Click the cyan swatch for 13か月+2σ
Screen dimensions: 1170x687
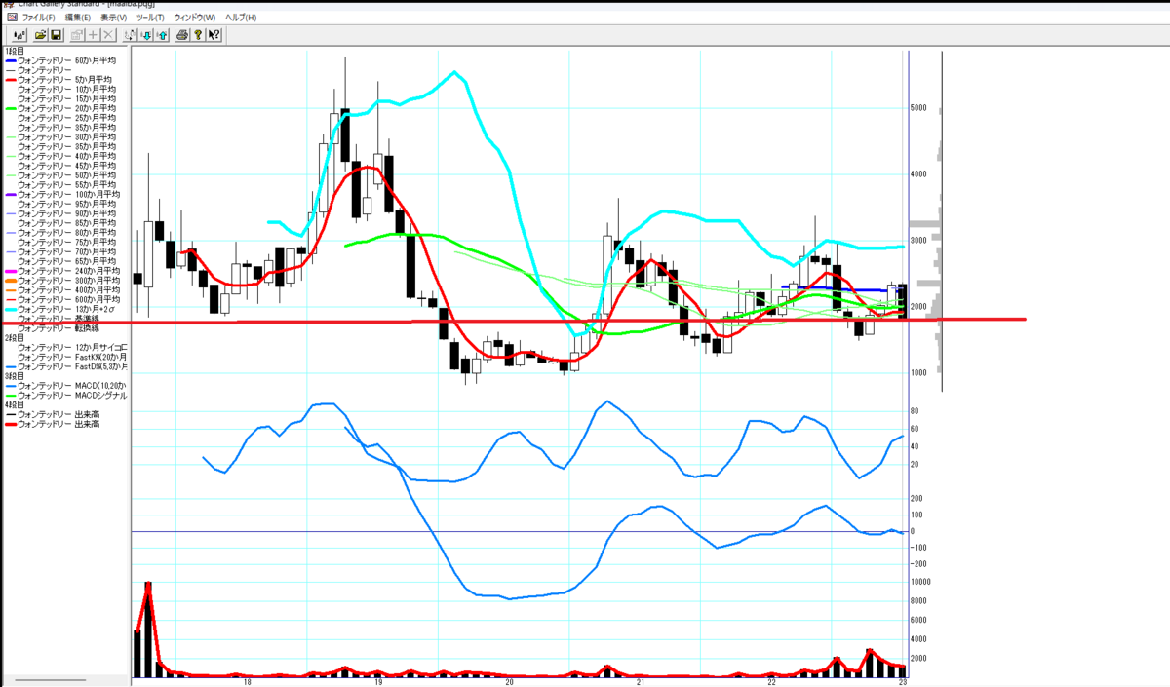[x=10, y=309]
